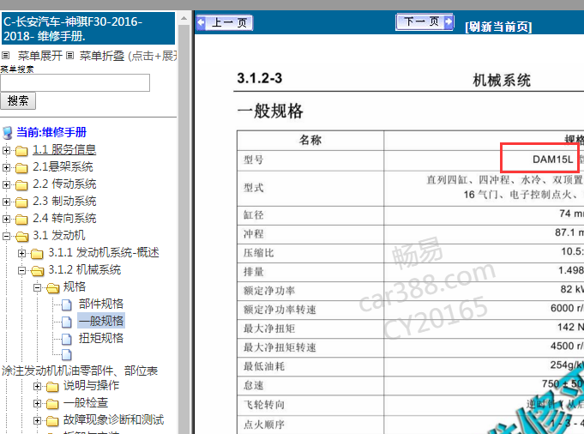The width and height of the screenshot is (584, 434).
Task: Click the folder icon of 2.3 制动系统
Action: tap(21, 202)
